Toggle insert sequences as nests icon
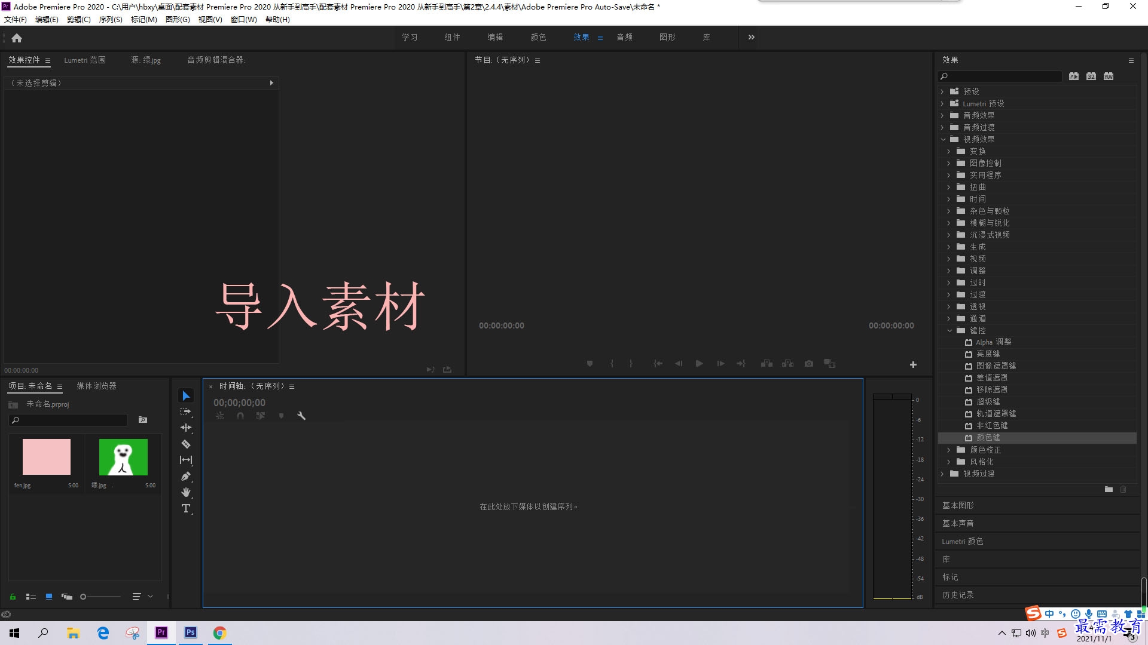 tap(220, 416)
